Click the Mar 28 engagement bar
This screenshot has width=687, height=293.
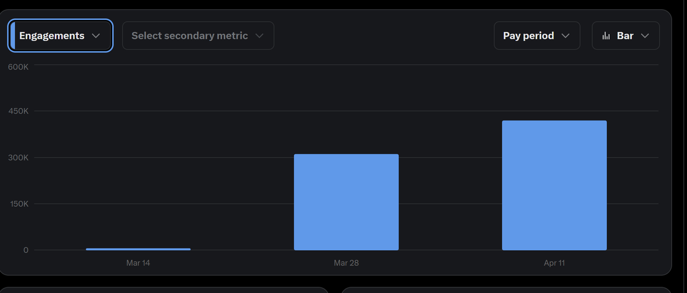coord(346,202)
